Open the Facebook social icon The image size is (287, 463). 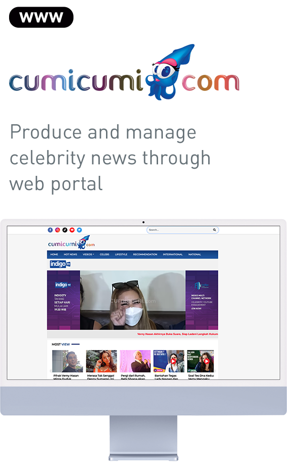tap(50, 230)
